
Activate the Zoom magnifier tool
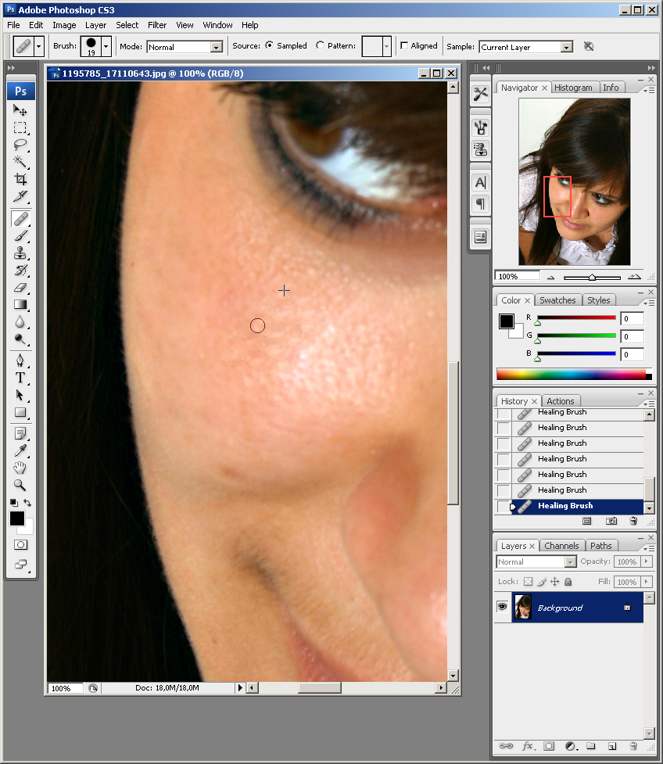click(20, 485)
